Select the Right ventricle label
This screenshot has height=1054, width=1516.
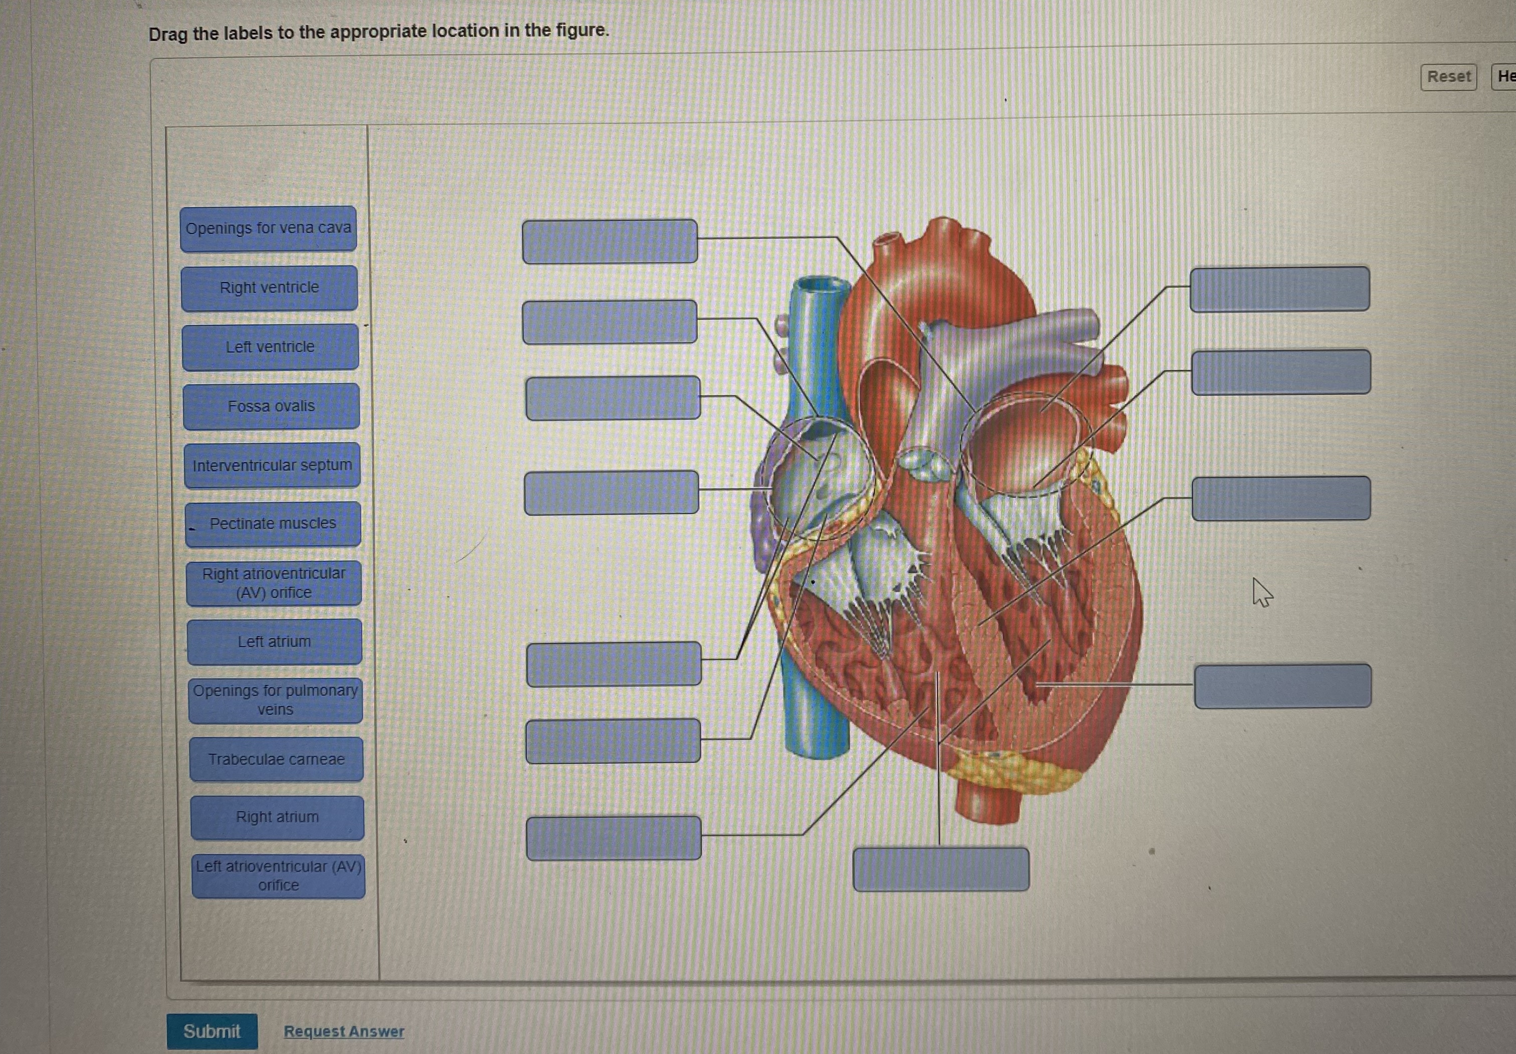tap(269, 288)
